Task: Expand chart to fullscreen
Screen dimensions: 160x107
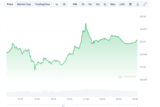Action: coord(145,4)
